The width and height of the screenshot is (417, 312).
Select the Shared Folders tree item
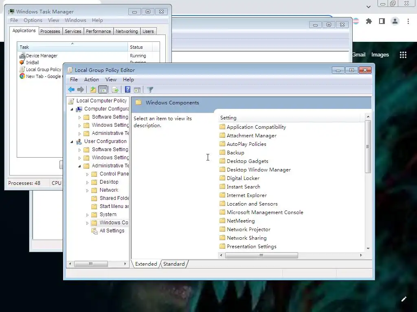click(110, 198)
